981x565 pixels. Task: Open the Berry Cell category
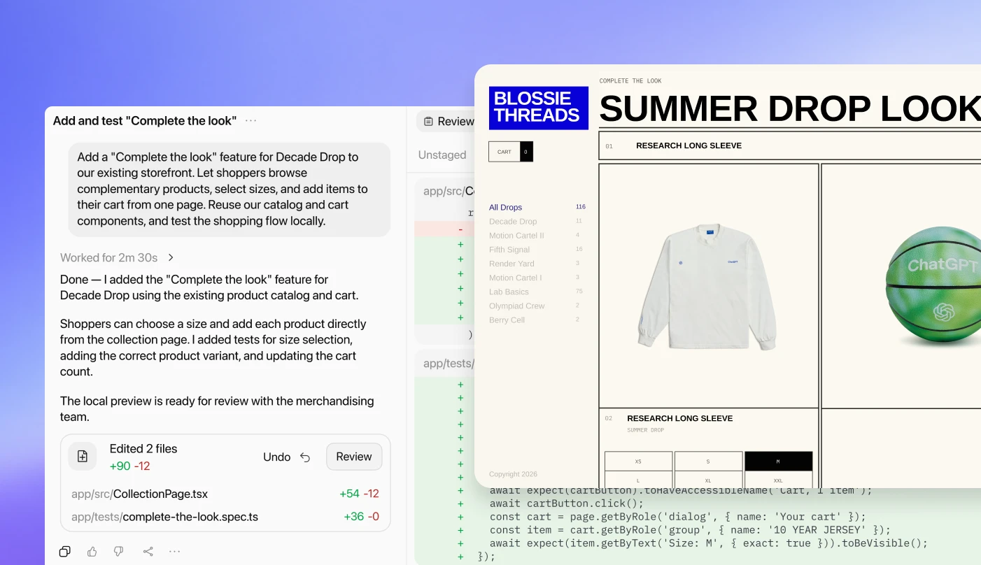pyautogui.click(x=507, y=320)
